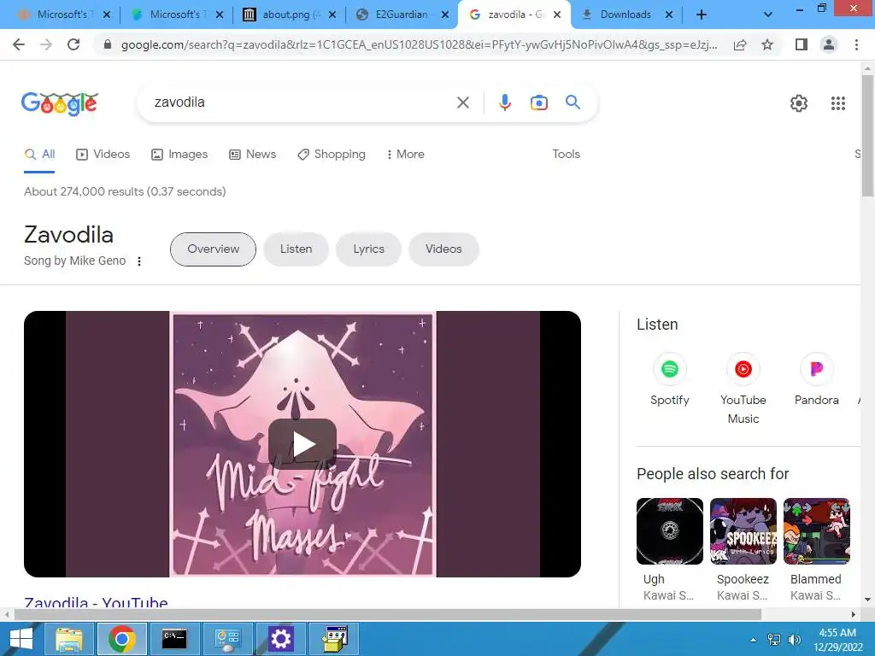Switch to the News results tab
The height and width of the screenshot is (656, 875).
253,154
